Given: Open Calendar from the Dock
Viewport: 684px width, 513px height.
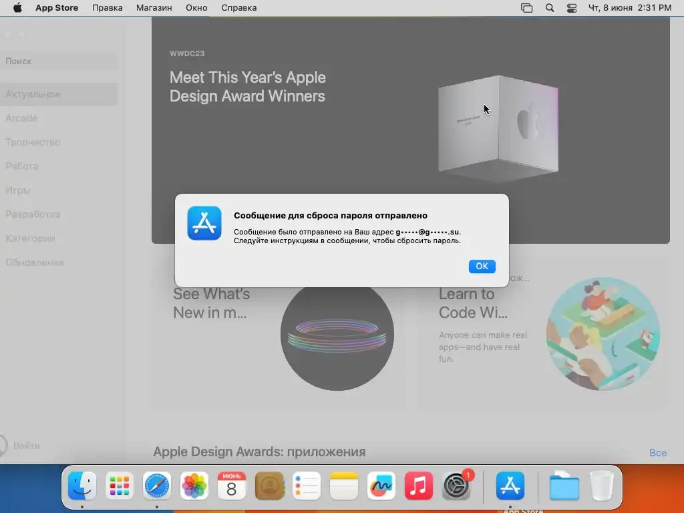Looking at the screenshot, I should (232, 486).
